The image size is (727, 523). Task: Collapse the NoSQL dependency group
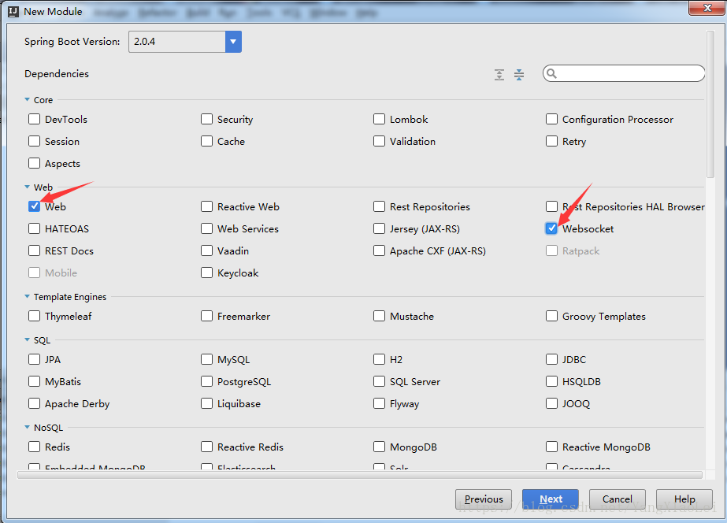pyautogui.click(x=28, y=427)
